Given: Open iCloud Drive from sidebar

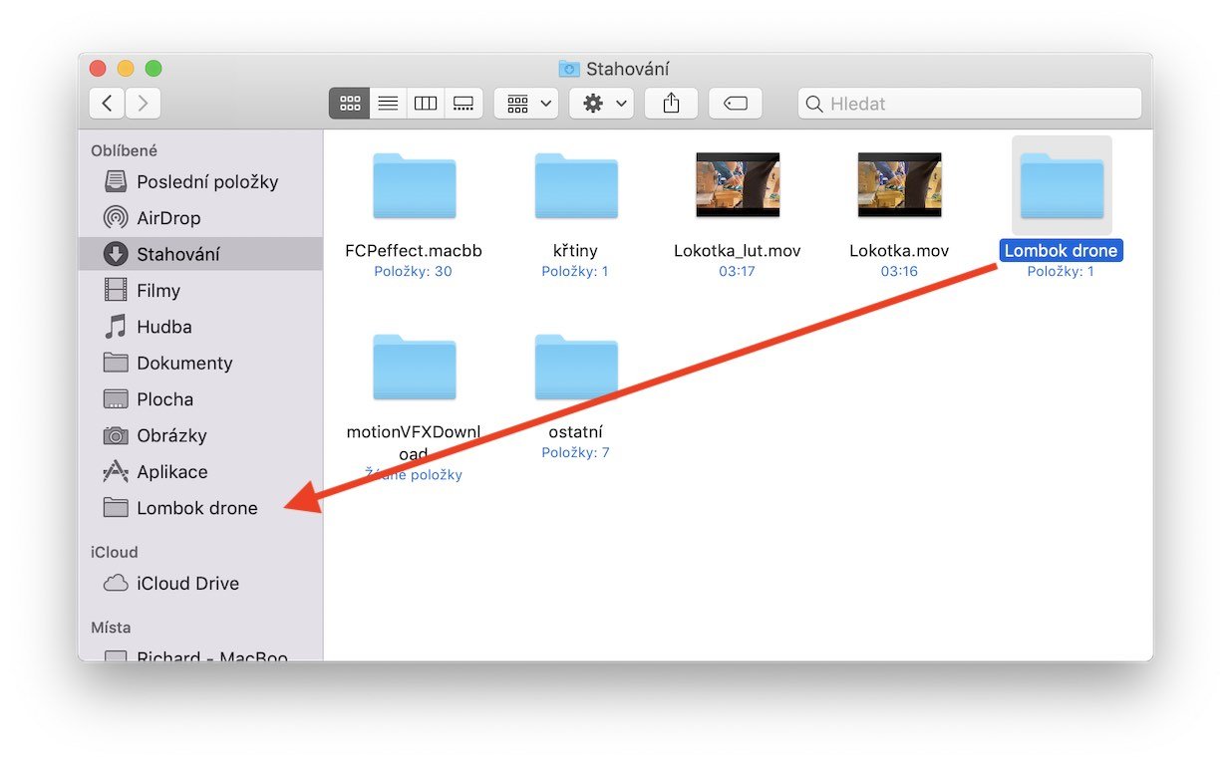Looking at the screenshot, I should (187, 584).
